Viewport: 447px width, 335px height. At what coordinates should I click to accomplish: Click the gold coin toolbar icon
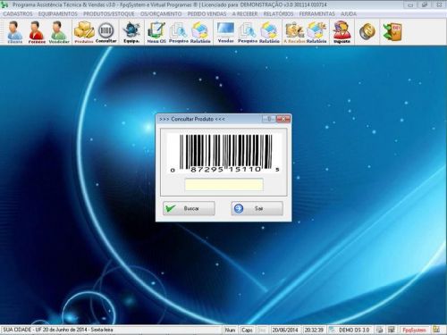(367, 32)
